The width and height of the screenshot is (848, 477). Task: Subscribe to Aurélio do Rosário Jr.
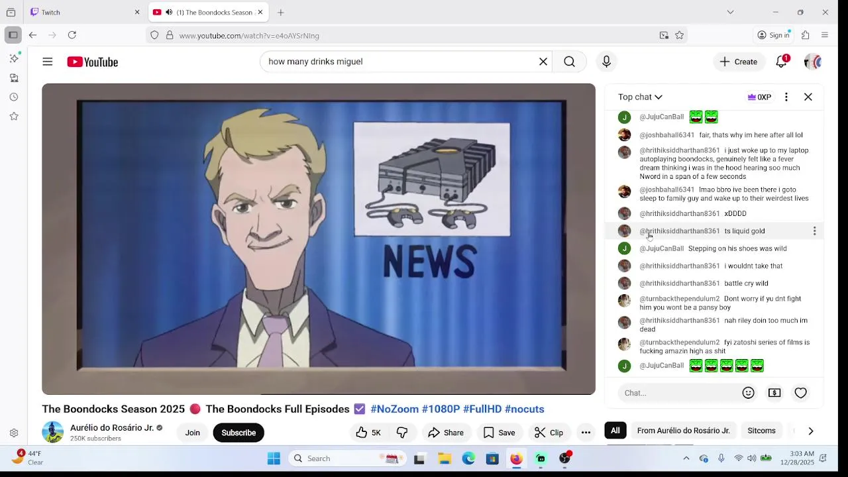click(x=238, y=433)
